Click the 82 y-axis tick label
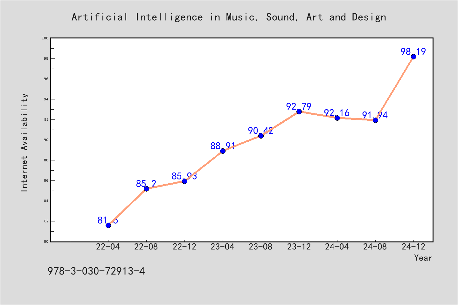458x305 pixels. 46,221
